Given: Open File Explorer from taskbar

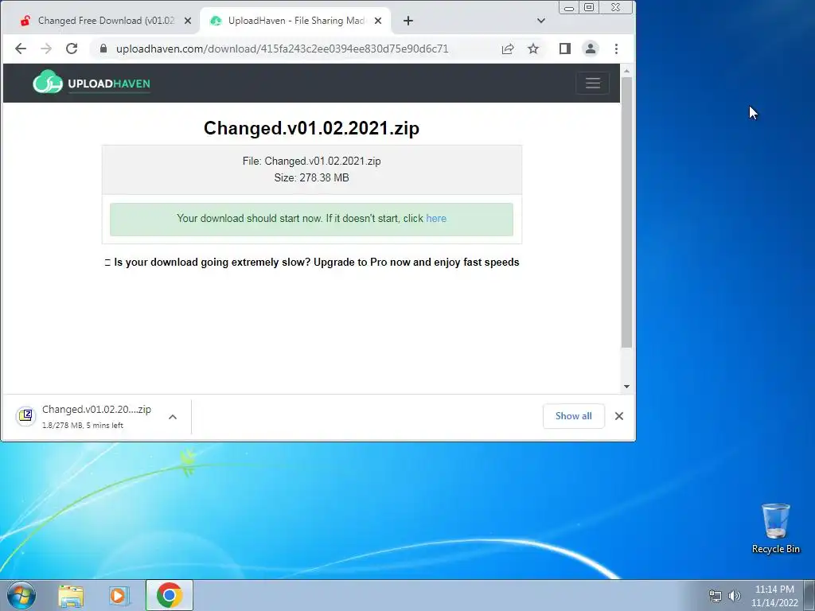Looking at the screenshot, I should pos(71,596).
